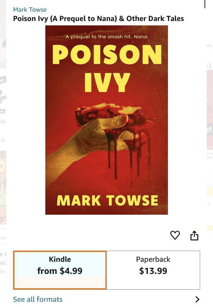Screen dimensions: 213x307
Task: Click the MARK TOWSE name on cover
Action: point(107,200)
